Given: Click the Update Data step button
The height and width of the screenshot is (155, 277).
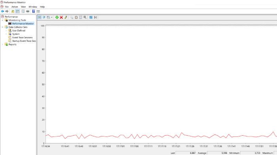Looking at the screenshot, I should 95,17.
